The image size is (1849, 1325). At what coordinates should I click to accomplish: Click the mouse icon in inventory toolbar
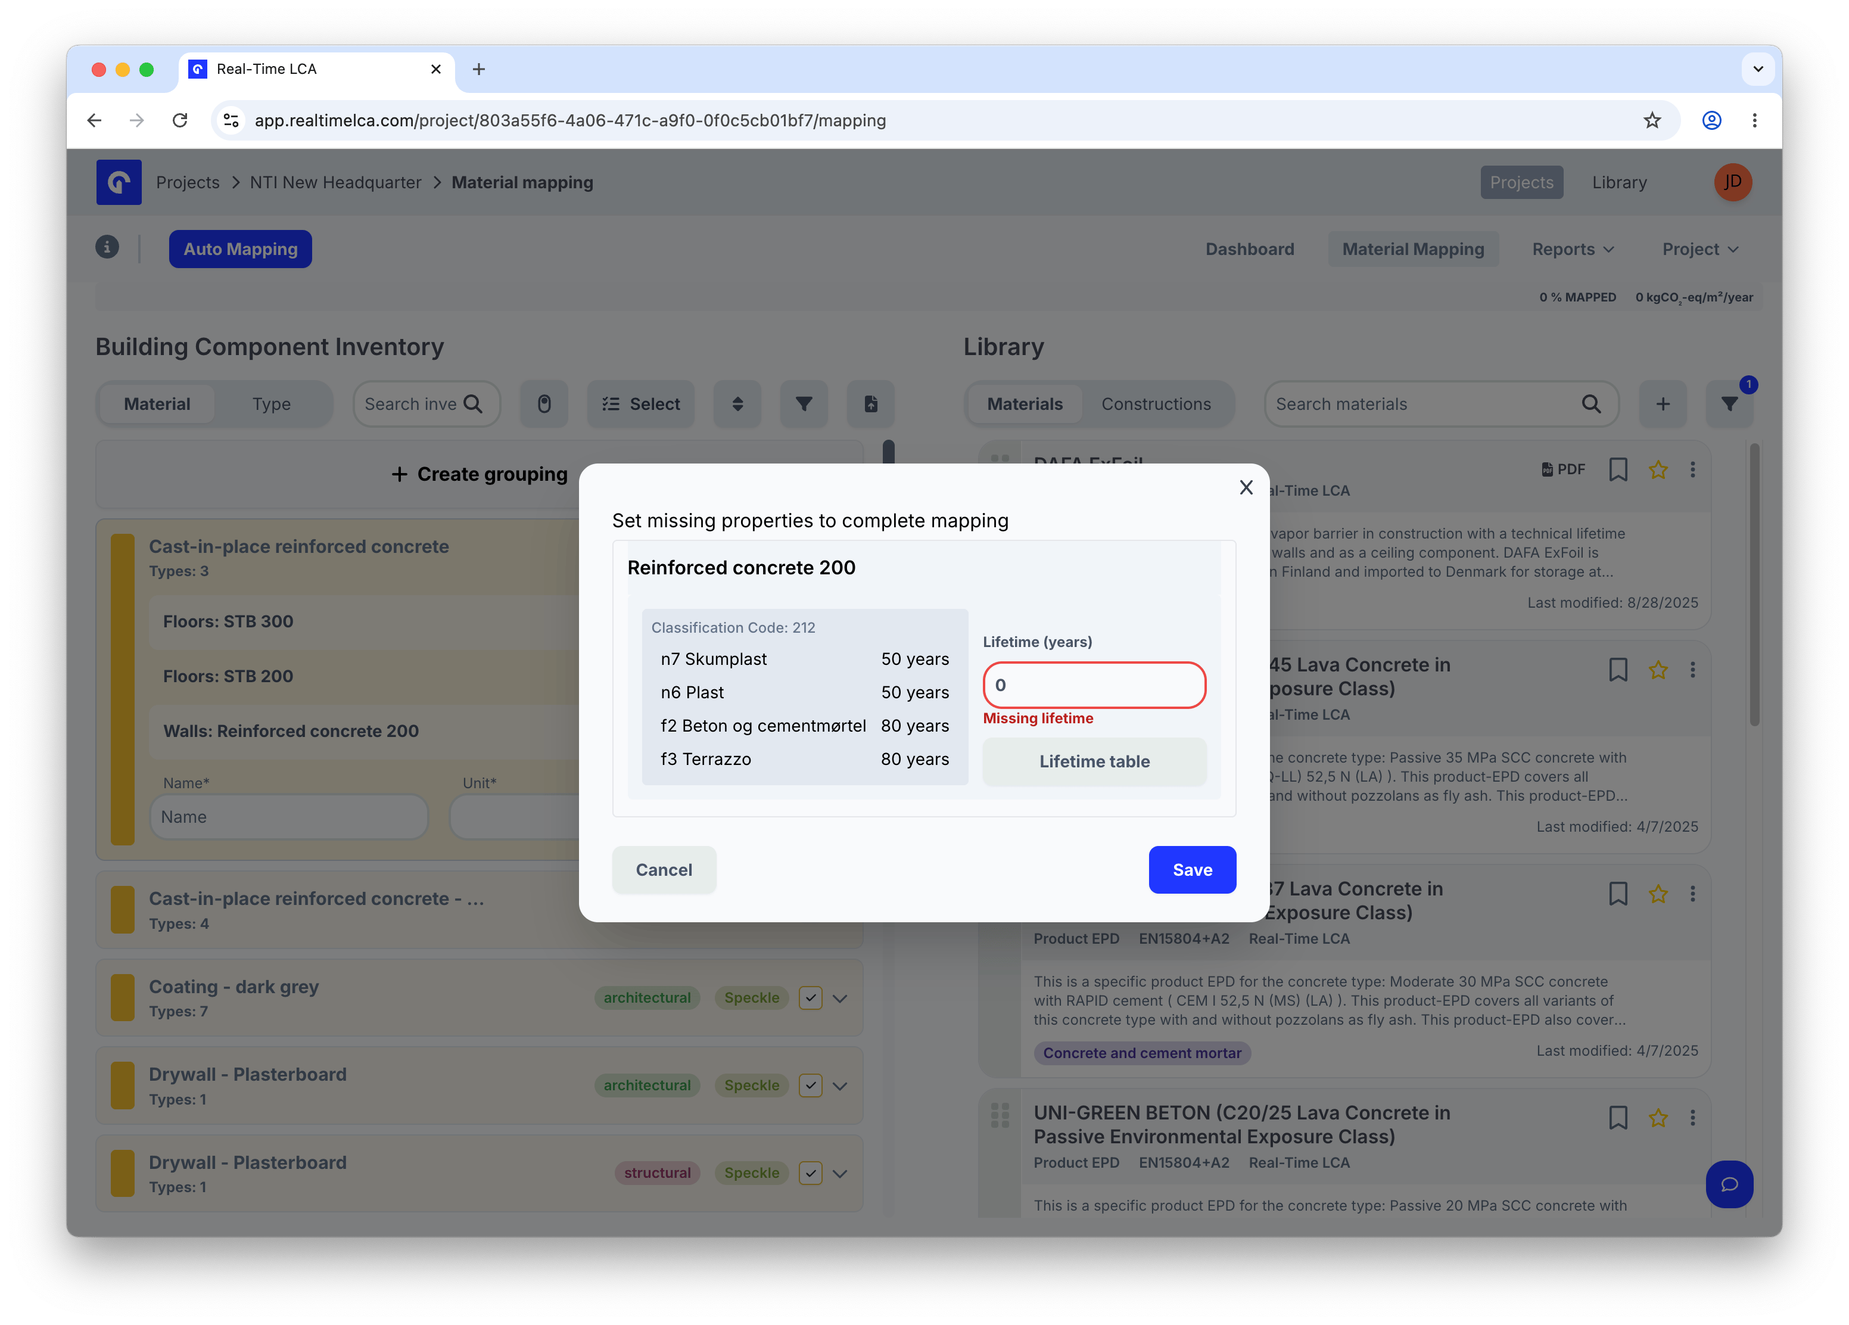click(x=544, y=403)
